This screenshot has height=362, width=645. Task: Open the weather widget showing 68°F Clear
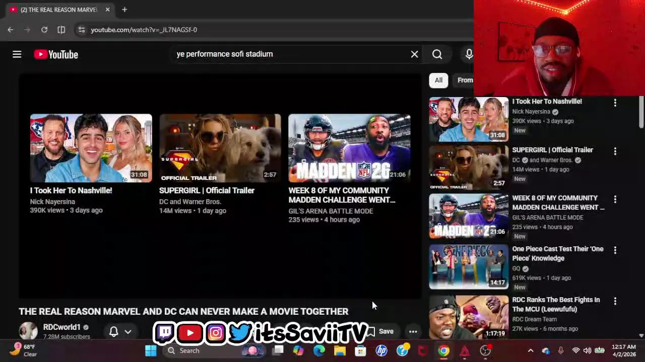coord(24,350)
